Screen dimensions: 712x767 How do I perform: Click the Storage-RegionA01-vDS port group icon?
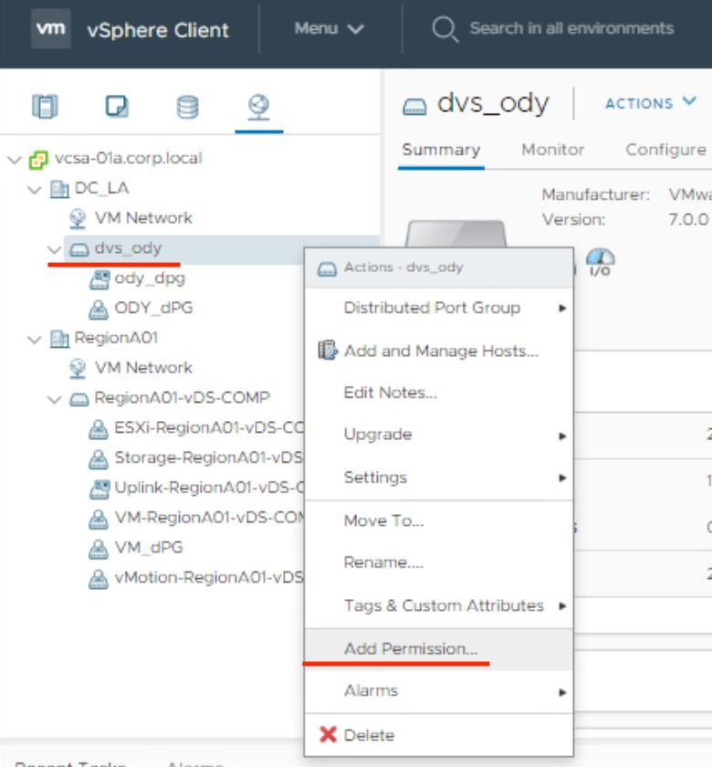99,458
